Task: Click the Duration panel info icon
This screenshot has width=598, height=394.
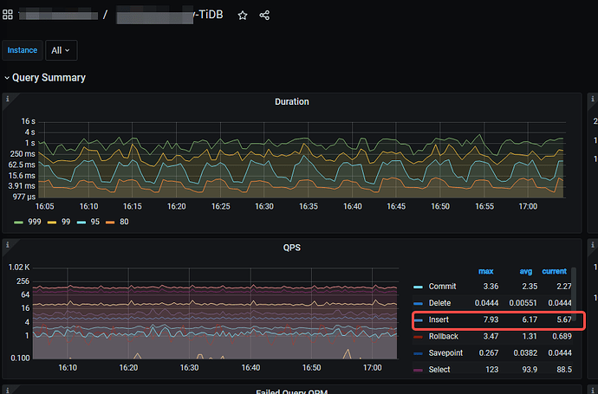Action: pos(8,100)
